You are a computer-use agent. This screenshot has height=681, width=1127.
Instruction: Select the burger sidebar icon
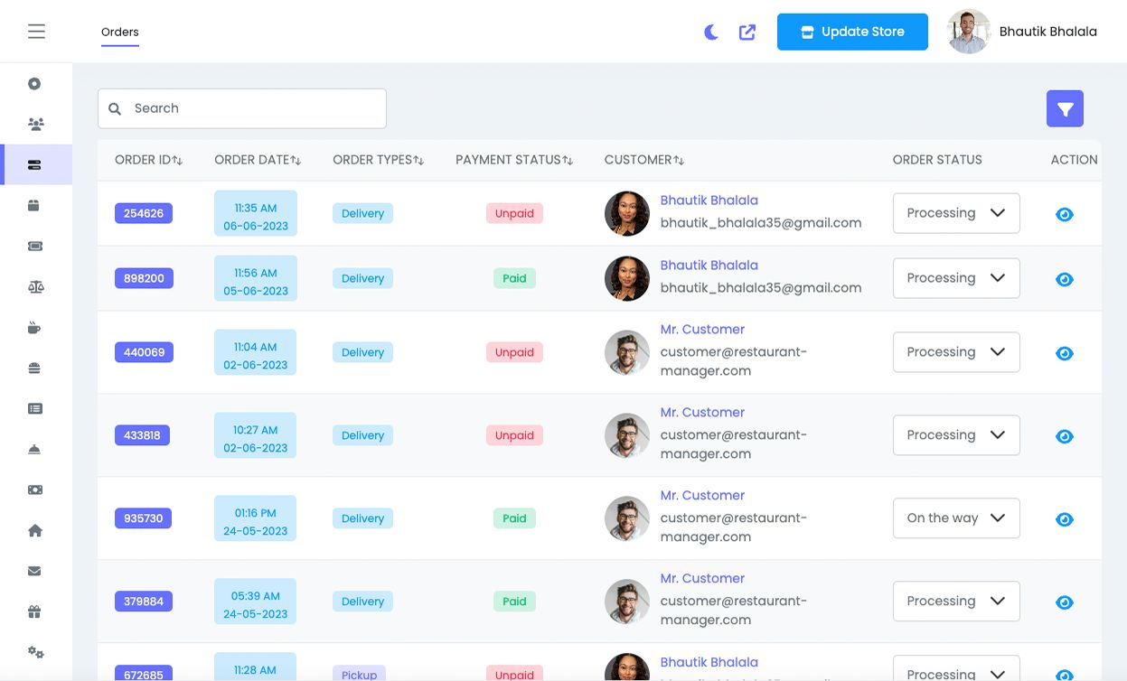35,368
